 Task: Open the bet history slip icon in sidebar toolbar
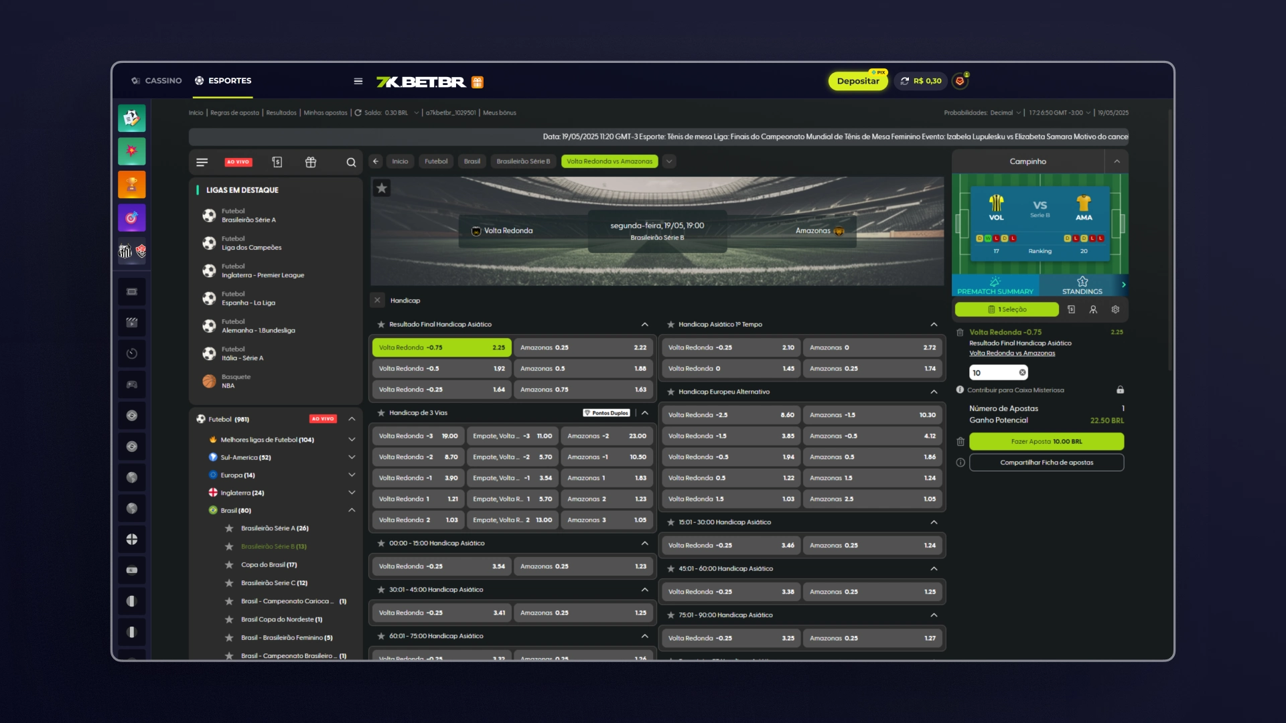(277, 162)
